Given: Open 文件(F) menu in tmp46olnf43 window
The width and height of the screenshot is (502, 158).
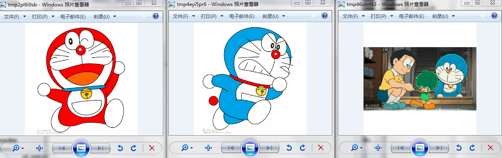Looking at the screenshot, I should pyautogui.click(x=353, y=16).
